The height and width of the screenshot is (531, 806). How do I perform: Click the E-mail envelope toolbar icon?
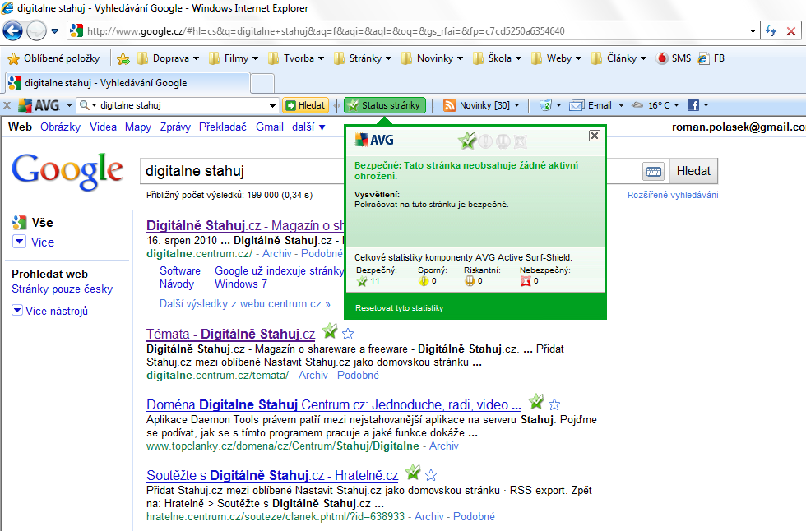point(577,105)
